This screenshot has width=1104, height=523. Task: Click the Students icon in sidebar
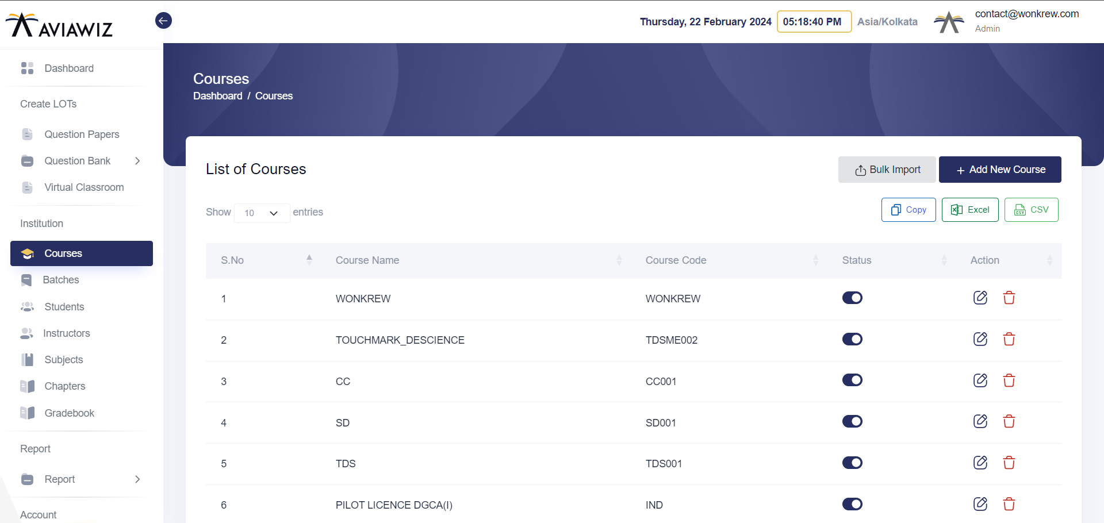(27, 307)
